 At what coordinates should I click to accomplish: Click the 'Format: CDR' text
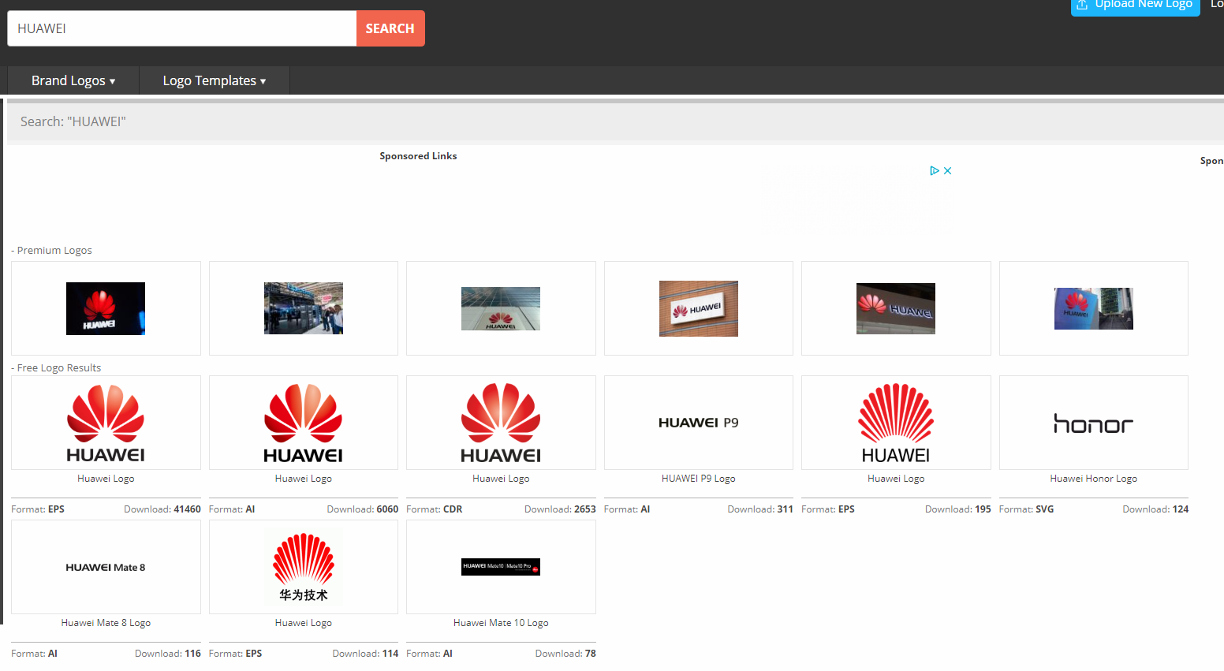(435, 509)
